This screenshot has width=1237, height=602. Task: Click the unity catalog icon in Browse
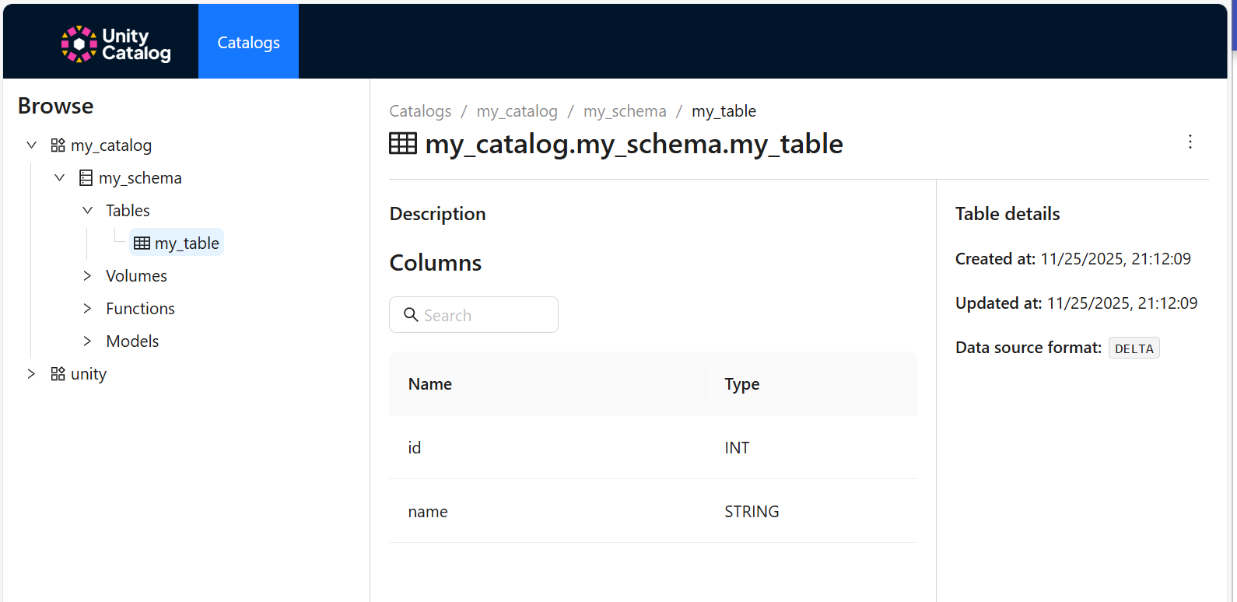(x=58, y=374)
